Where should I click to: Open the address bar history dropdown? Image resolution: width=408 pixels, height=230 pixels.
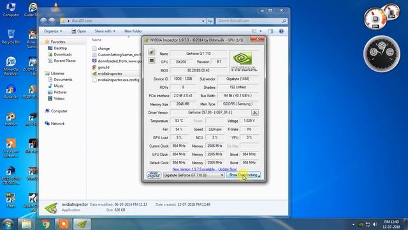[x=203, y=21]
